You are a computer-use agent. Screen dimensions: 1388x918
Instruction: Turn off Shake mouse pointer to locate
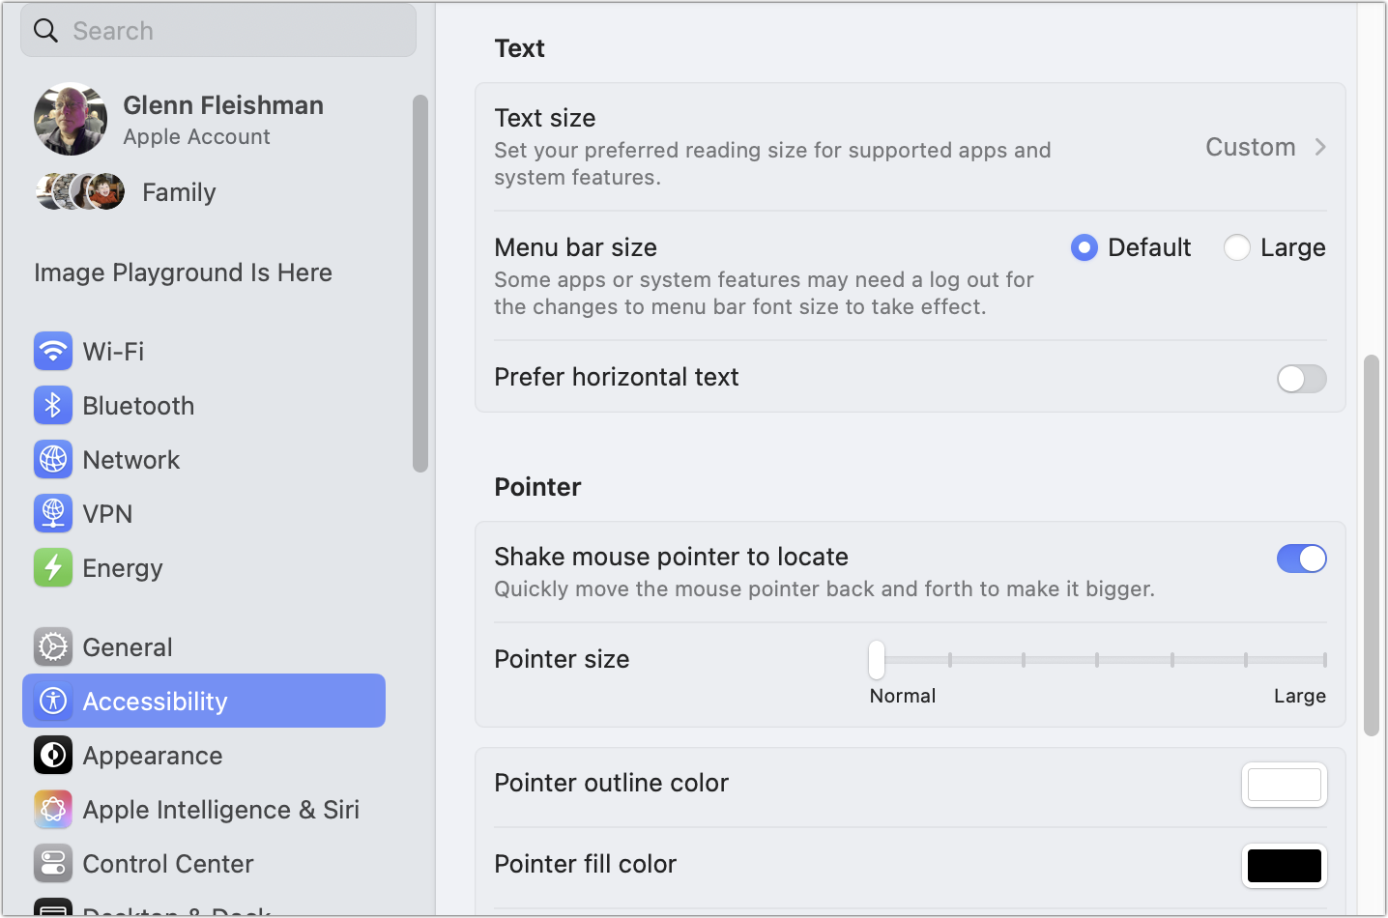click(1301, 559)
